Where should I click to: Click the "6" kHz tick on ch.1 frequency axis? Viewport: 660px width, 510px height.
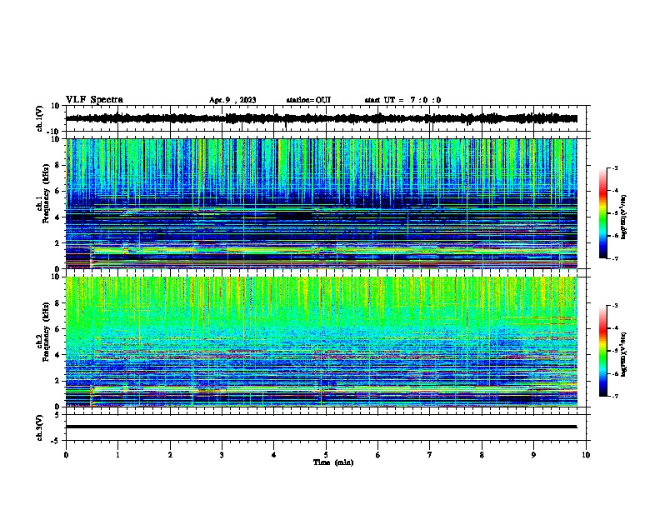coord(57,191)
